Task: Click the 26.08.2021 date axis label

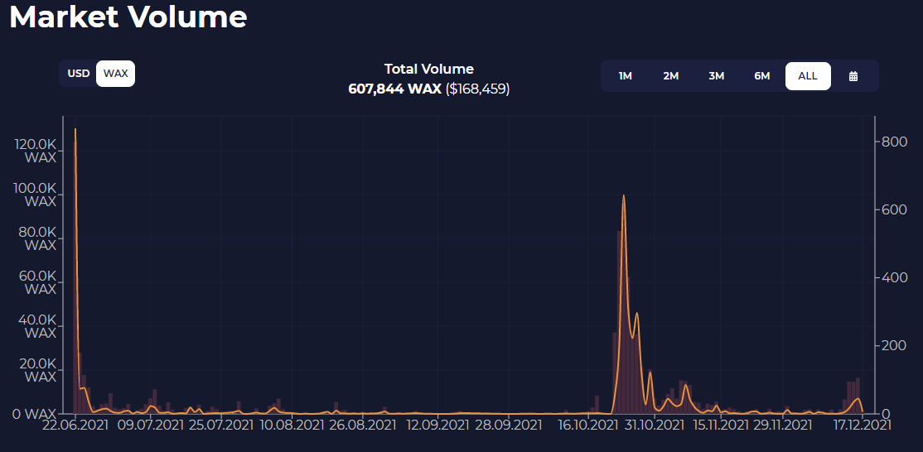Action: [363, 425]
